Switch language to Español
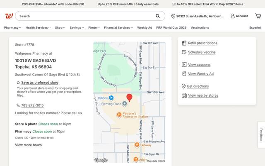This screenshot has height=166, width=265. (x=255, y=28)
